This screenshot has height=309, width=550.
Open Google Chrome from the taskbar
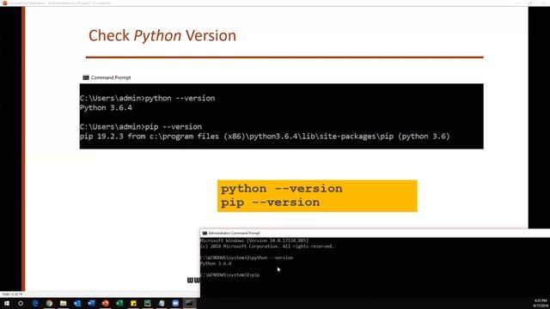[x=49, y=303]
